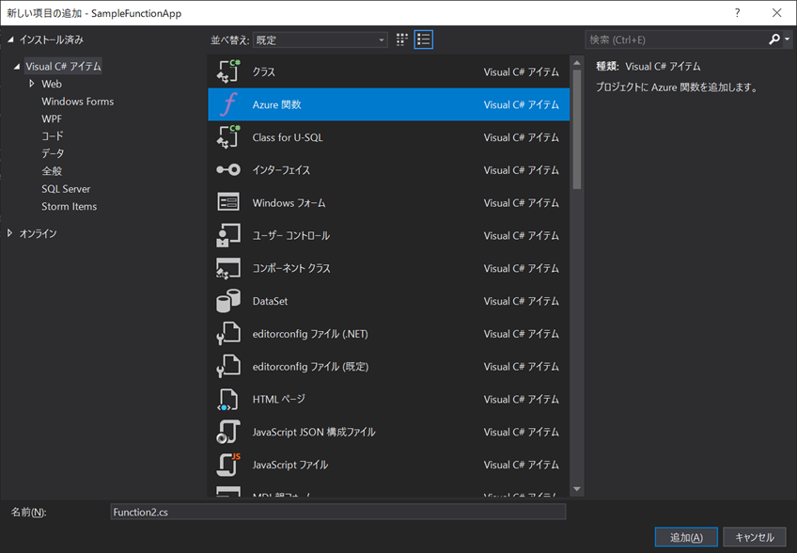Viewport: 797px width, 553px height.
Task: Click the Windows フォーム icon
Action: coord(228,202)
